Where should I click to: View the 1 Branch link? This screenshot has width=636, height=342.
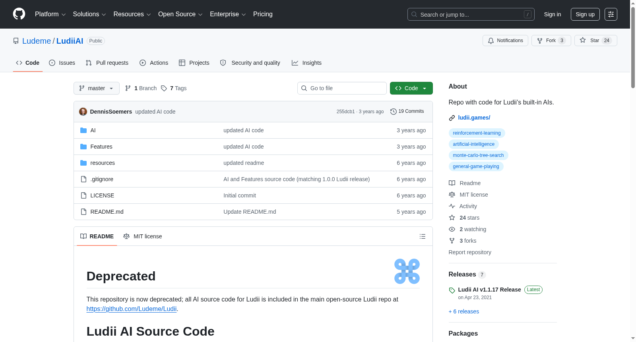[141, 88]
